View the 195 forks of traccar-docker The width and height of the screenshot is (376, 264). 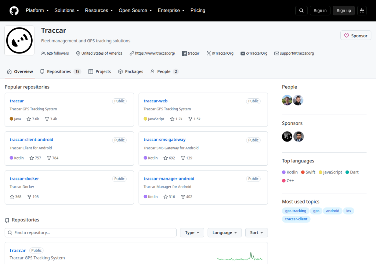click(x=33, y=197)
